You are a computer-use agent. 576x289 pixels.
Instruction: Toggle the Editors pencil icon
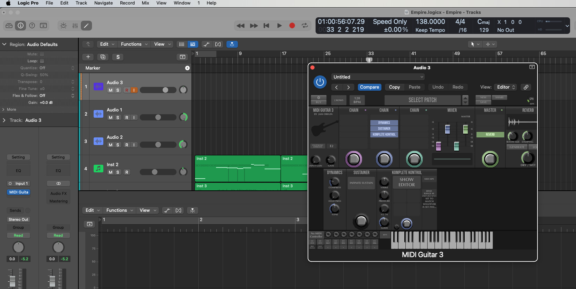tap(86, 26)
